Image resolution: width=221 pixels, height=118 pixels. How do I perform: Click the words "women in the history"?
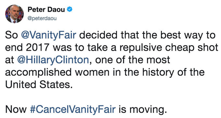[125, 72]
